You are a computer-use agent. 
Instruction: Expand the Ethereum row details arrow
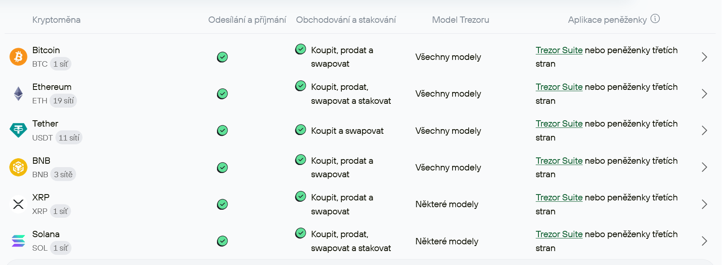coord(704,94)
